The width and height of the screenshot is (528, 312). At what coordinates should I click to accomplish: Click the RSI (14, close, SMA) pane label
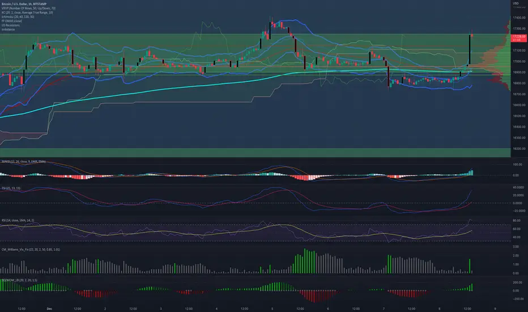pyautogui.click(x=18, y=220)
